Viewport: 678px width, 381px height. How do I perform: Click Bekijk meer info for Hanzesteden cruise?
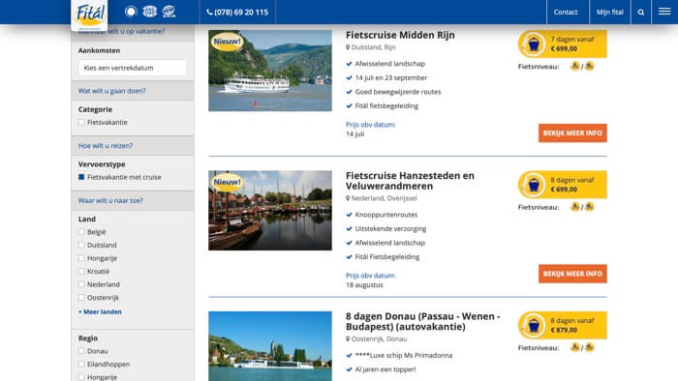pyautogui.click(x=572, y=274)
